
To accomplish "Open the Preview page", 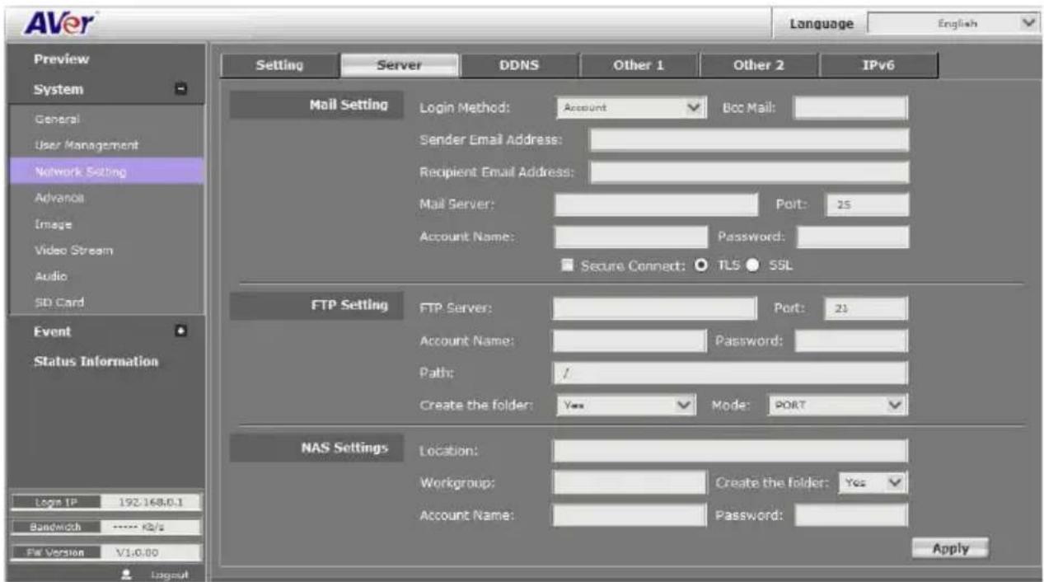I will 62,60.
